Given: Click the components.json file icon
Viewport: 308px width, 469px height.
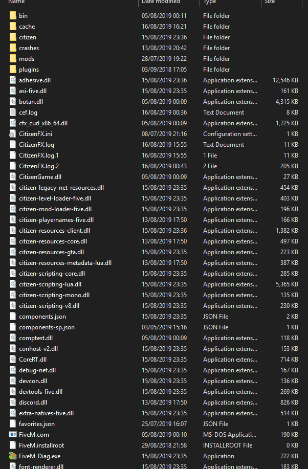Looking at the screenshot, I should point(13,317).
